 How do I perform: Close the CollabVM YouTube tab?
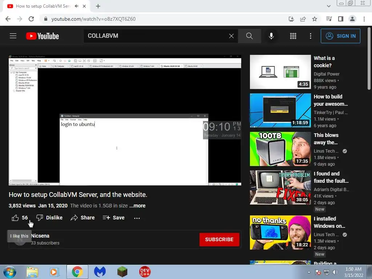84,7
